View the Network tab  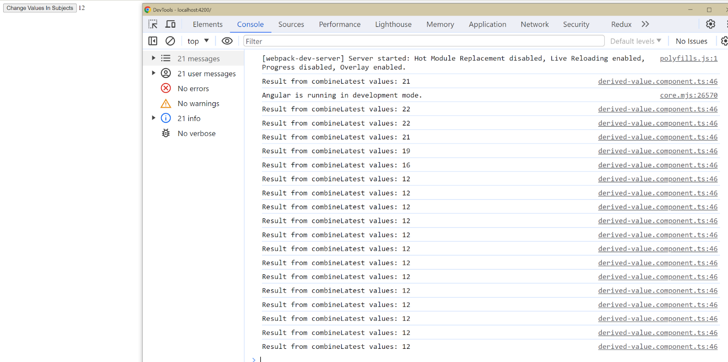[x=535, y=25]
